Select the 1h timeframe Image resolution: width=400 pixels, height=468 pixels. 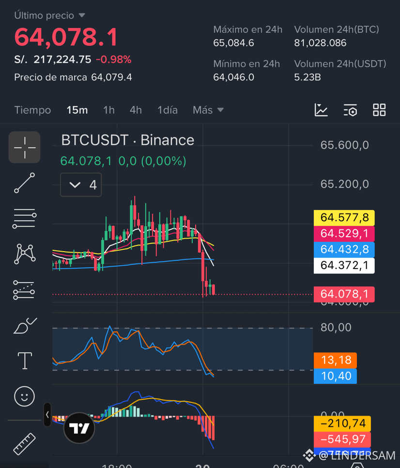[x=109, y=110]
